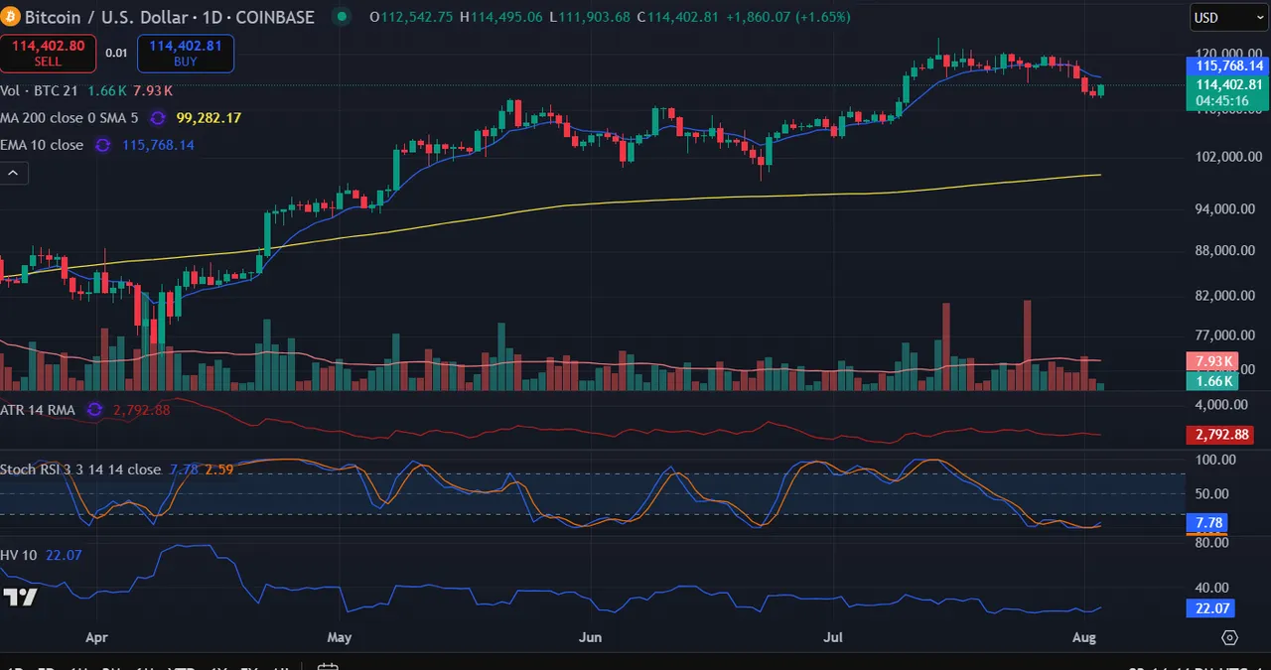Select the Stoch RSI indicator legend
1271x670 pixels.
[x=80, y=469]
